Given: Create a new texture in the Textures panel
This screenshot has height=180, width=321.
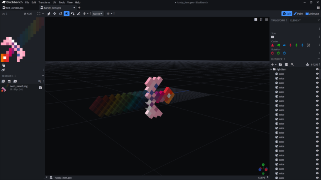Looking at the screenshot, I should (9, 81).
